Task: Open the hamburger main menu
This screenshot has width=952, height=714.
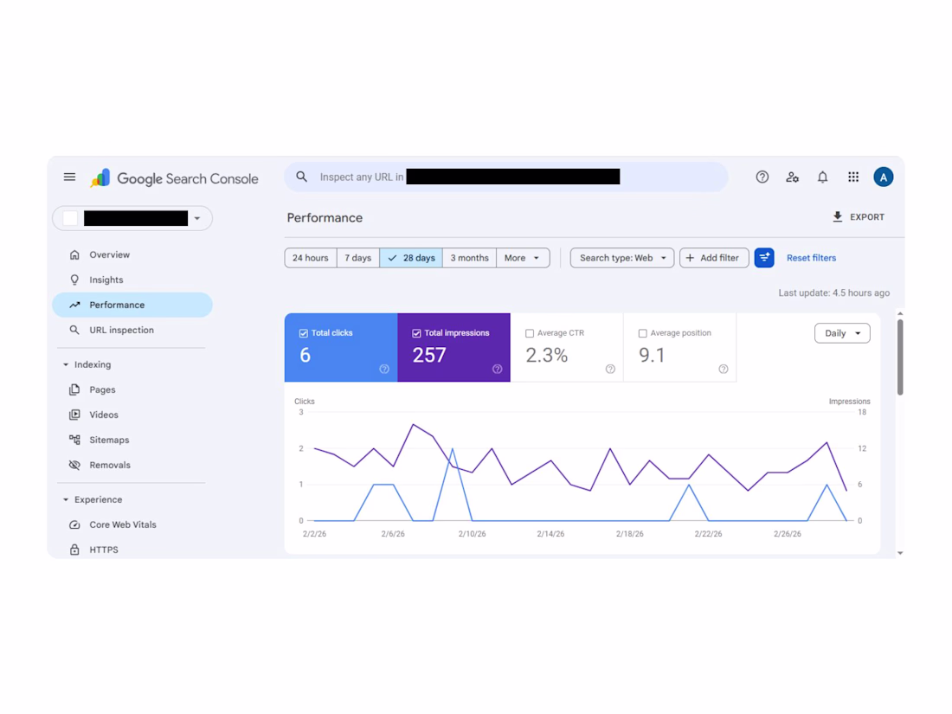Action: pos(70,177)
